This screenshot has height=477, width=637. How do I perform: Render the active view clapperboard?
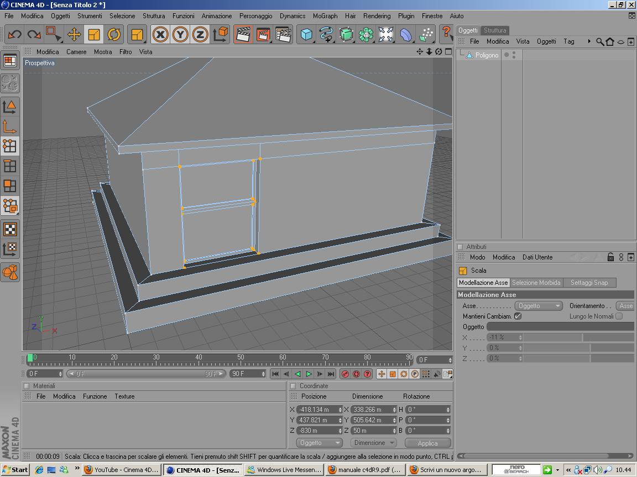[243, 34]
